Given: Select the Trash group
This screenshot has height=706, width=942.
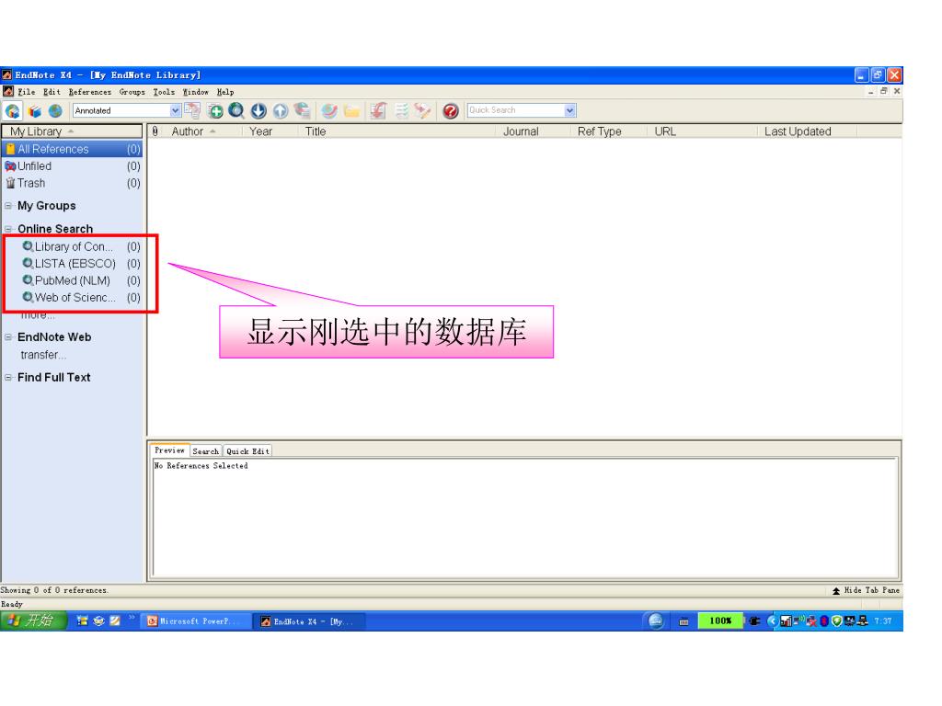Looking at the screenshot, I should 72,183.
